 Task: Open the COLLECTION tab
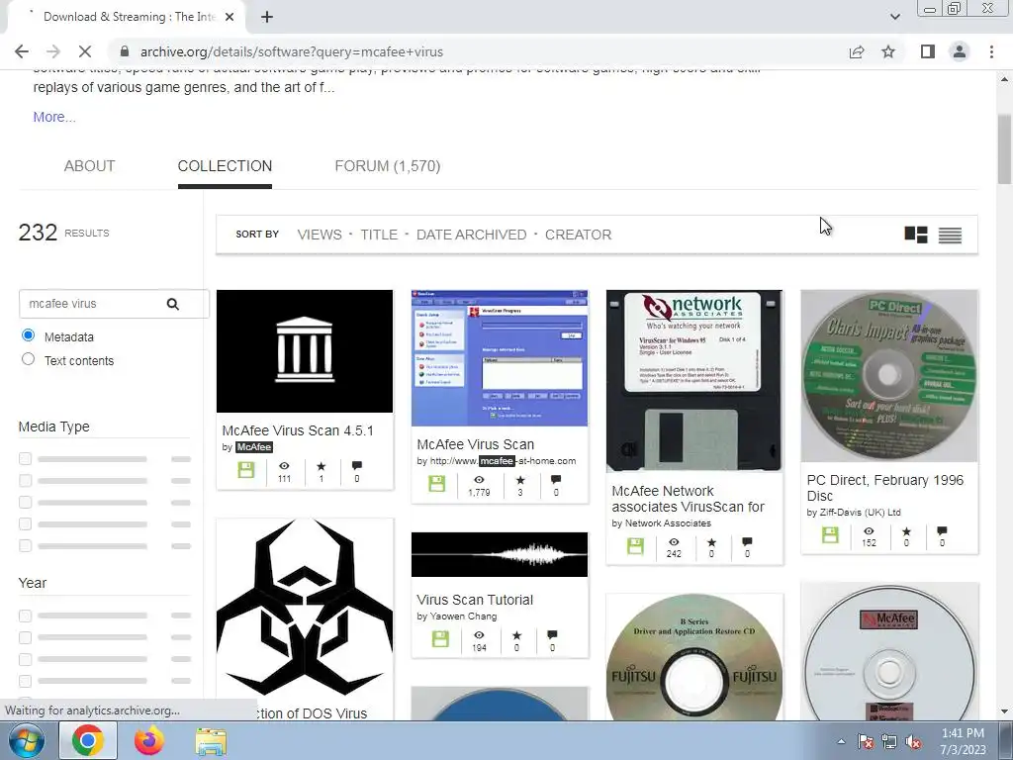click(x=225, y=166)
